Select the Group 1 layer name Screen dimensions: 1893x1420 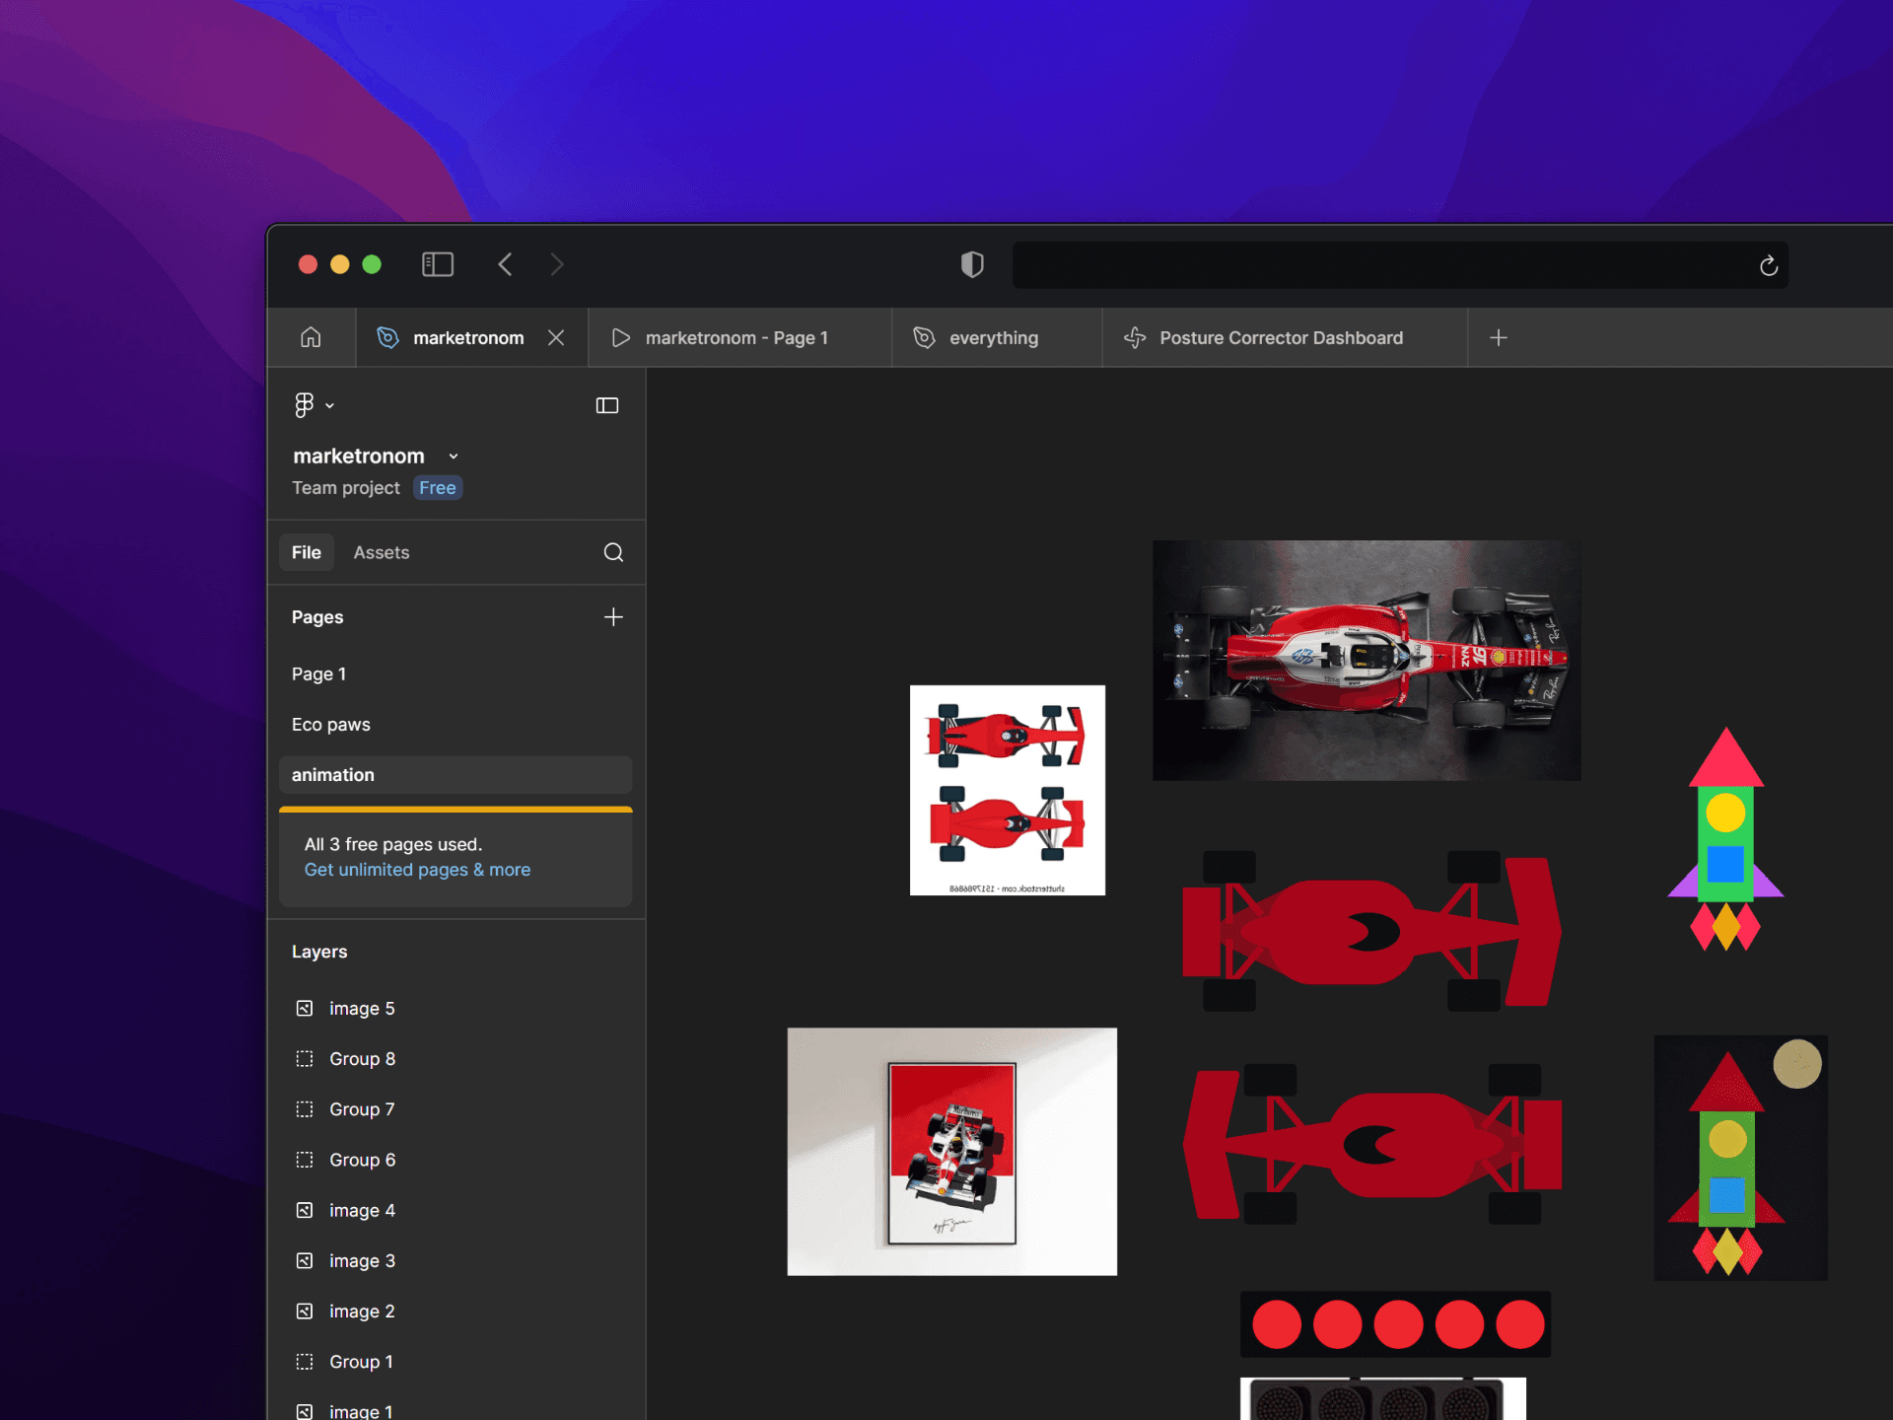[x=361, y=1361]
